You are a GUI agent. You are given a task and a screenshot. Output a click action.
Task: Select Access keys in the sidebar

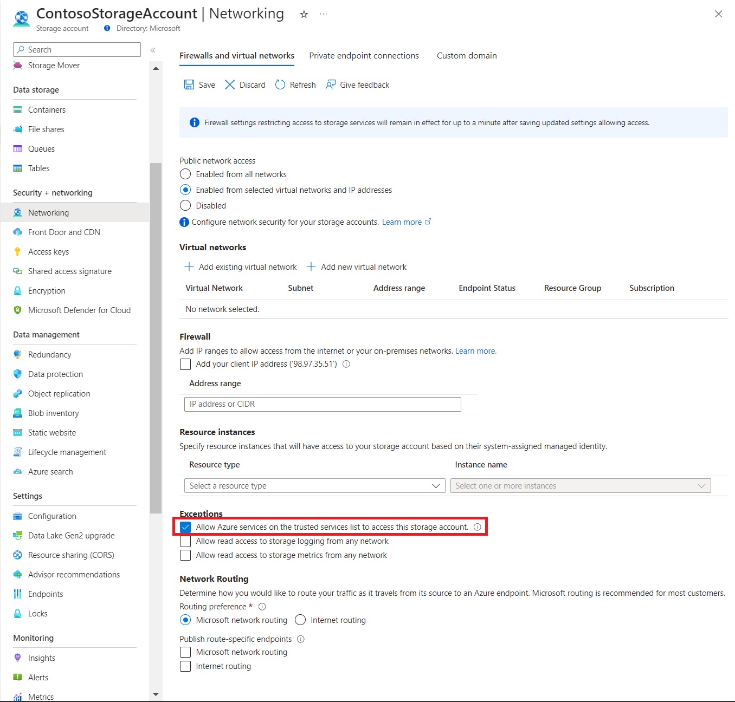[48, 251]
